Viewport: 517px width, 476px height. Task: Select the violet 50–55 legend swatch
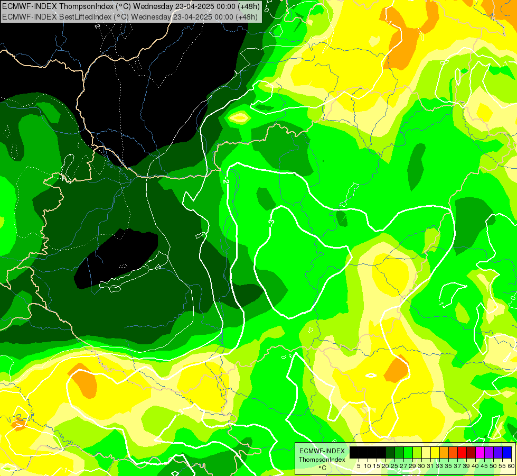[498, 453]
